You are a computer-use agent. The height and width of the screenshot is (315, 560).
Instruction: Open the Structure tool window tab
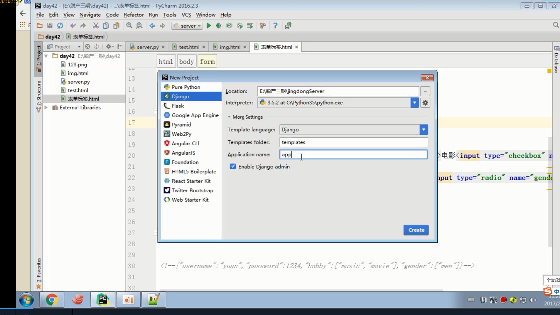pos(39,96)
